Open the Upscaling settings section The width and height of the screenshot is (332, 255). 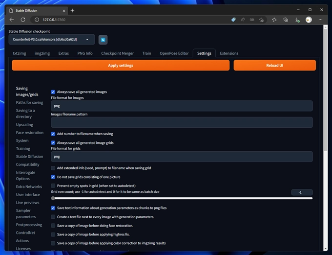(x=24, y=125)
